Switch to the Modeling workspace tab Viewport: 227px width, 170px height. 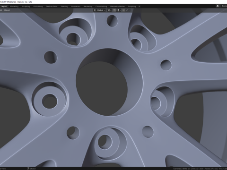14,7
